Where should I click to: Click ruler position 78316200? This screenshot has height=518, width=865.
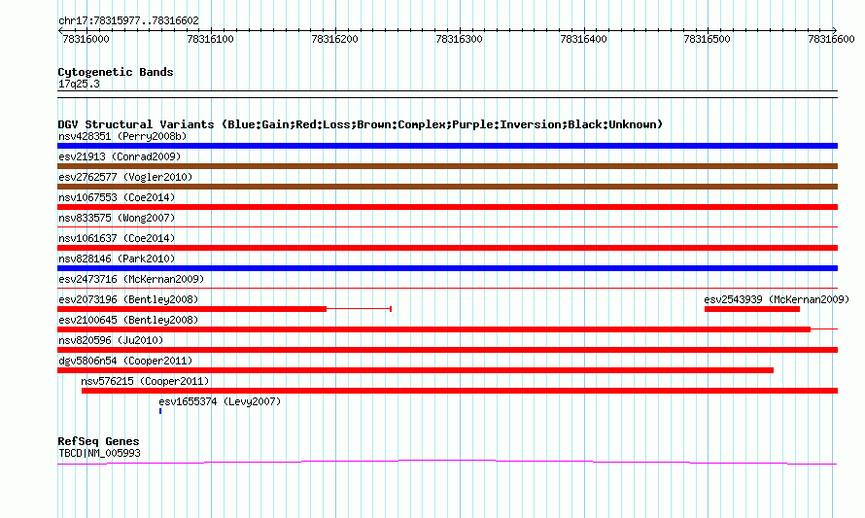click(x=335, y=39)
